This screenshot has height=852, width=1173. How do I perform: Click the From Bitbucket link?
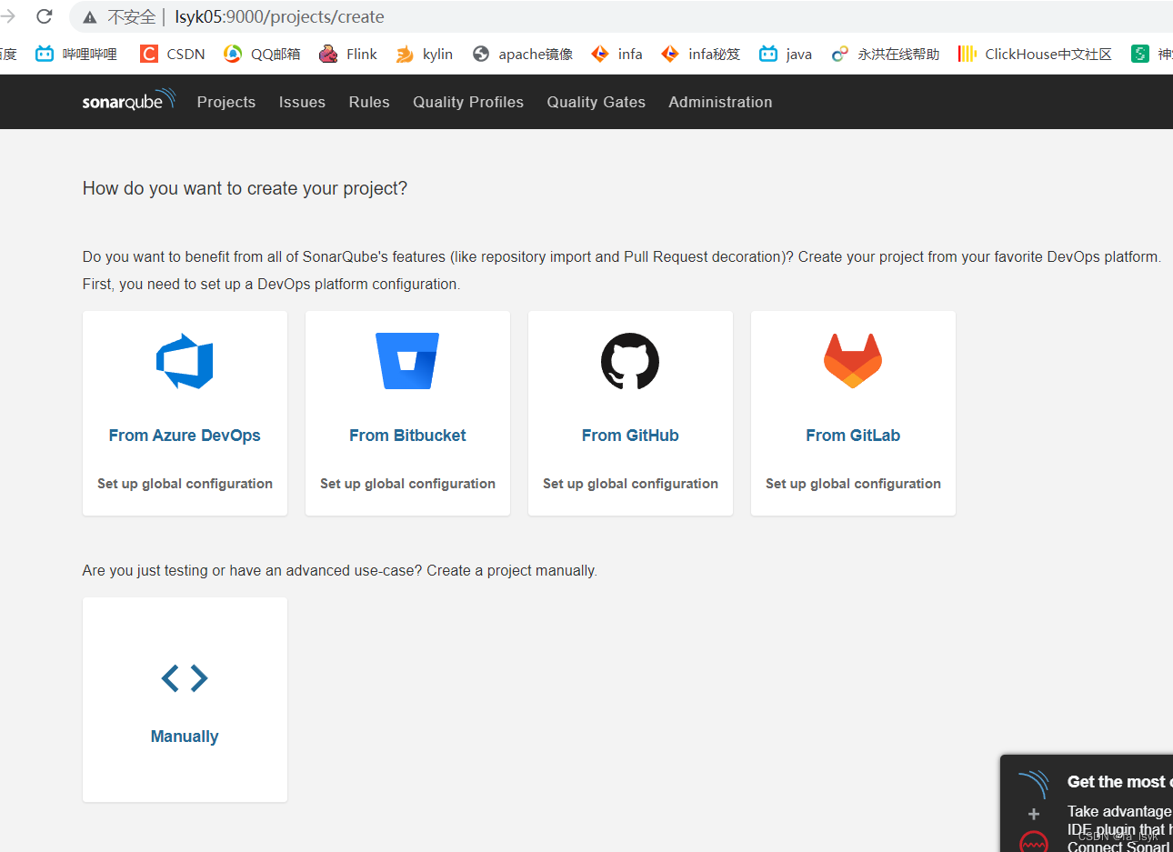pos(407,436)
